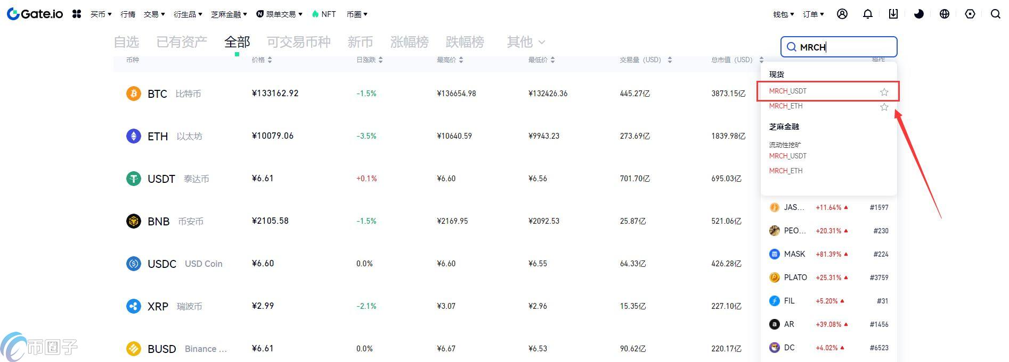Favorite MRCH_USDT with its star
The width and height of the screenshot is (1009, 362).
coord(884,92)
